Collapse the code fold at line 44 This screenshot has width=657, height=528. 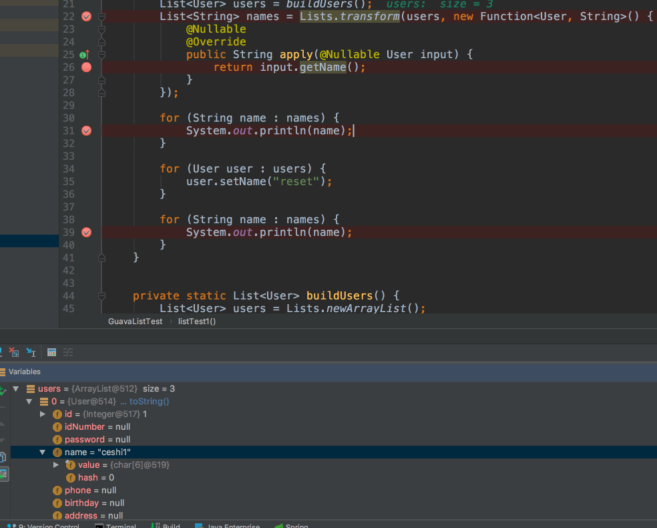[101, 296]
